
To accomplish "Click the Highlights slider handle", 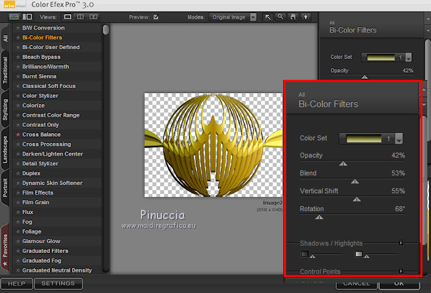I will (366, 256).
